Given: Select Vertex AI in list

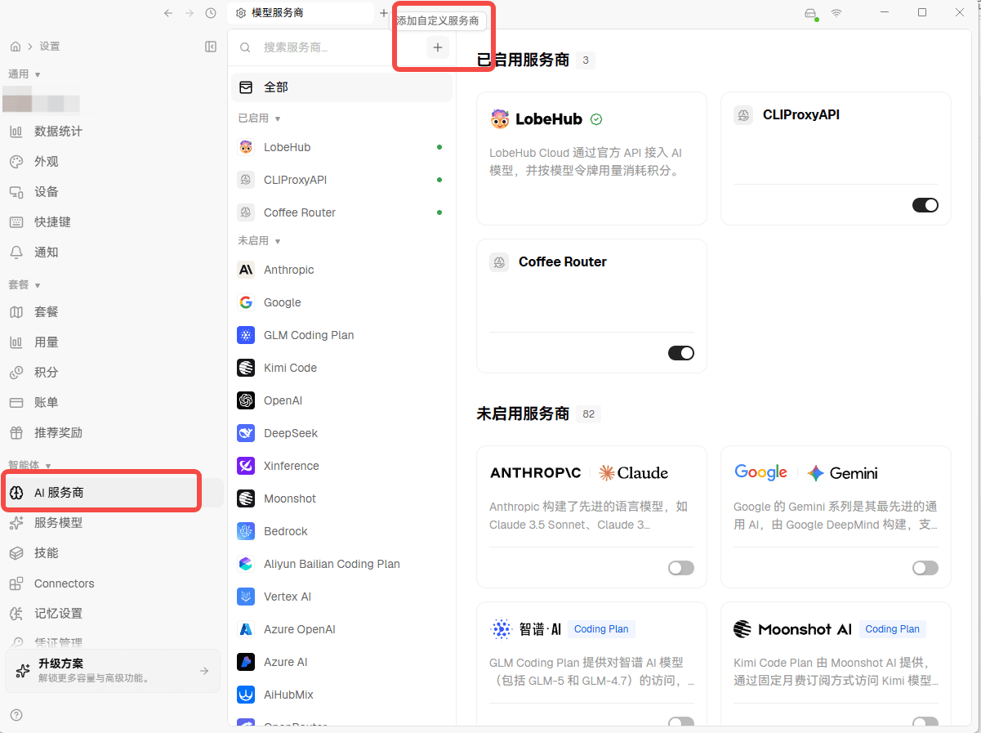Looking at the screenshot, I should (341, 597).
